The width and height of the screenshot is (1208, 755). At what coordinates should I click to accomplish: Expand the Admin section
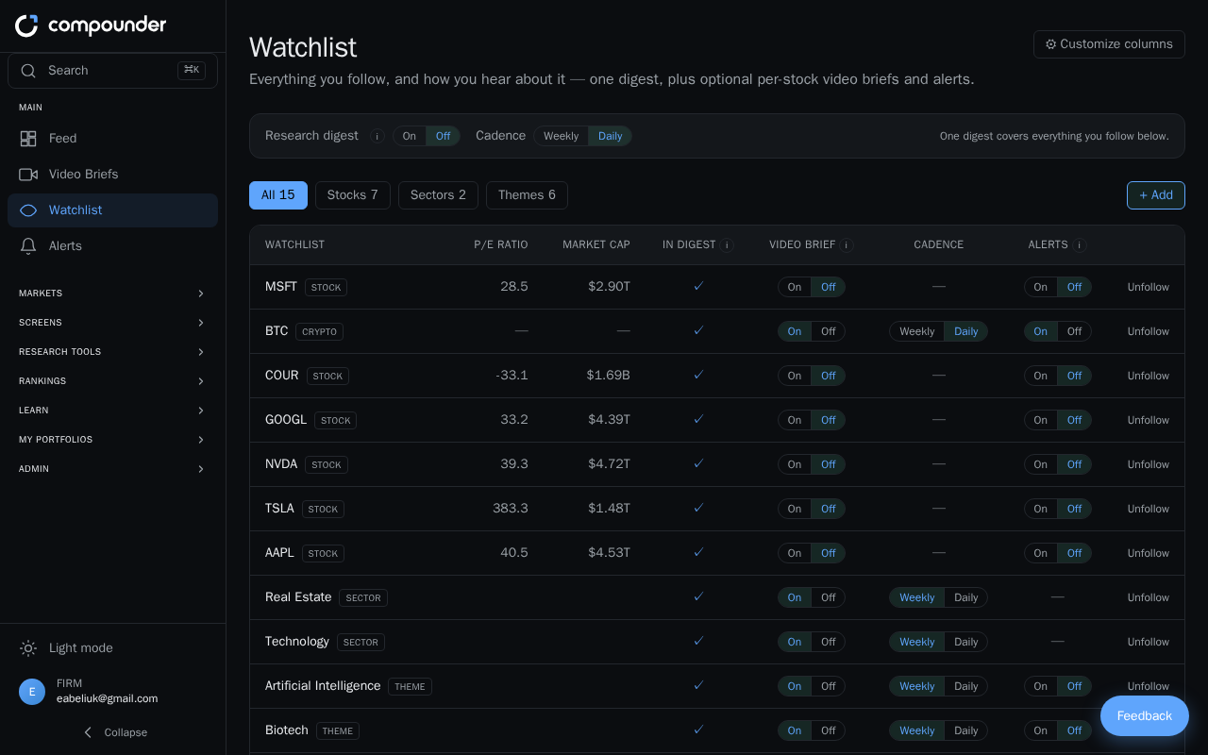[112, 469]
